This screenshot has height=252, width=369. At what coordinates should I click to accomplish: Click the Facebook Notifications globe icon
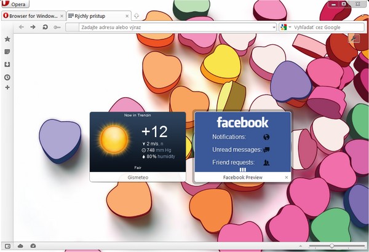[266, 137]
